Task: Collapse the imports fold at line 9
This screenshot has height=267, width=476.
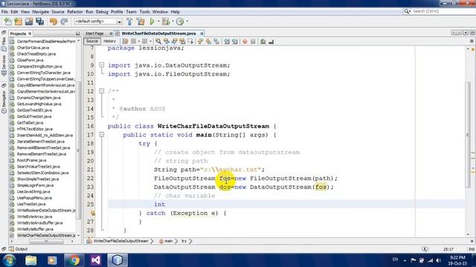Action: (102, 65)
